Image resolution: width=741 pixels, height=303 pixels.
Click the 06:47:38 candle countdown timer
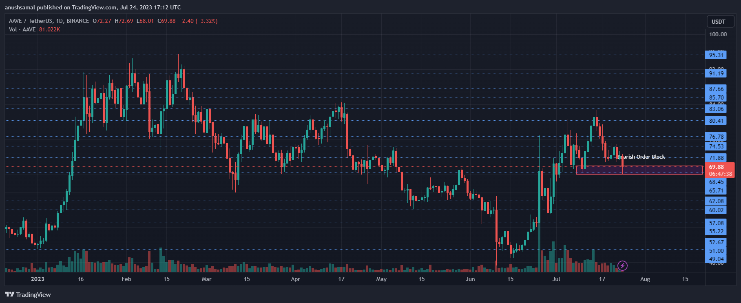(720, 174)
